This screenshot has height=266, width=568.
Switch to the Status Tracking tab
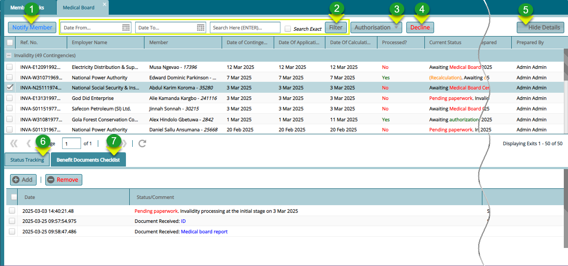26,159
